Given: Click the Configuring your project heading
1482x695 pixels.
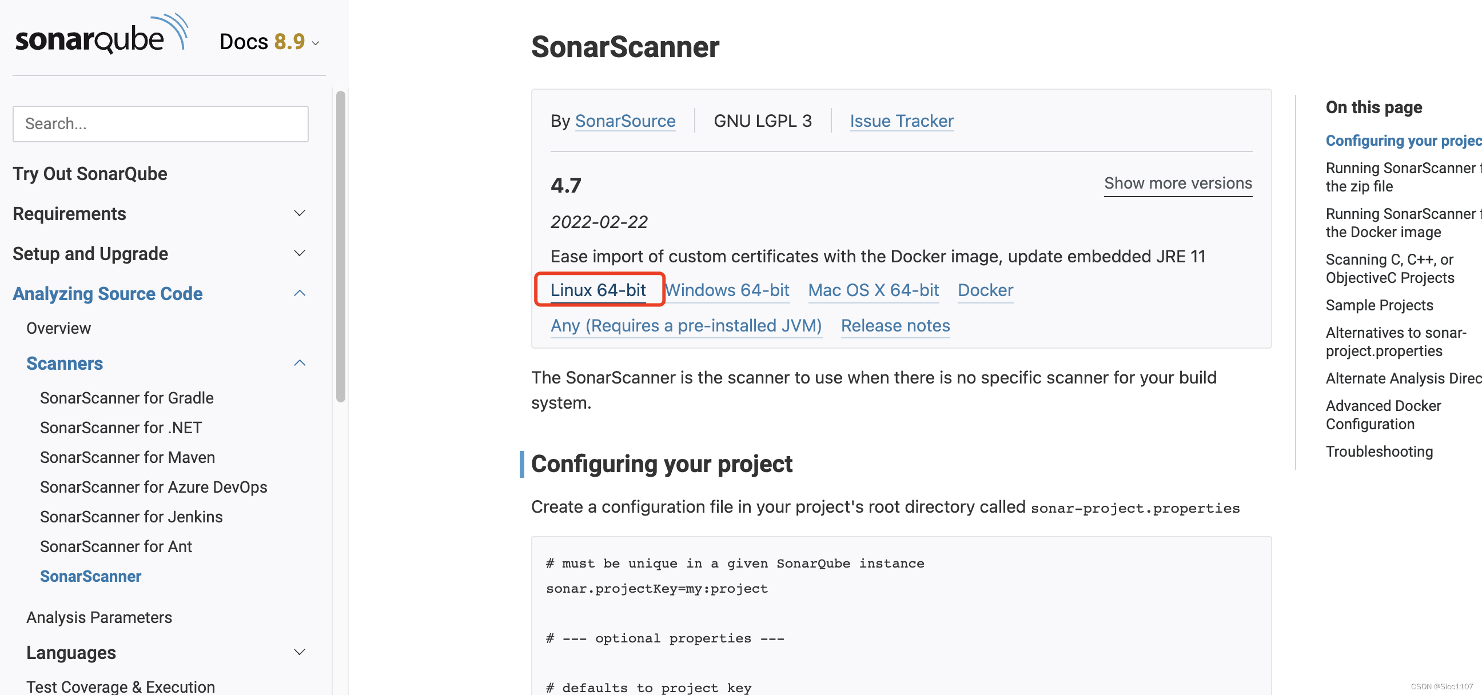Looking at the screenshot, I should (x=662, y=464).
